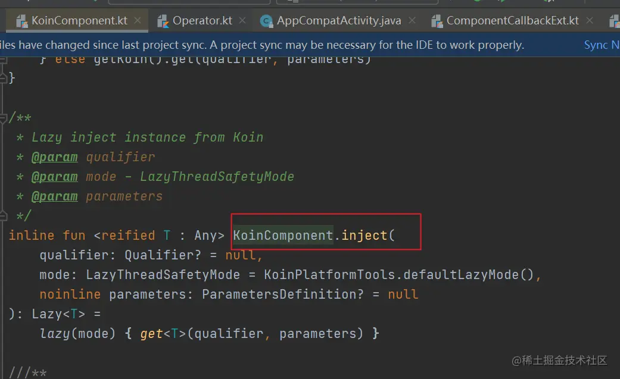The image size is (620, 379).
Task: Close the Operator.kt tab
Action: click(242, 20)
